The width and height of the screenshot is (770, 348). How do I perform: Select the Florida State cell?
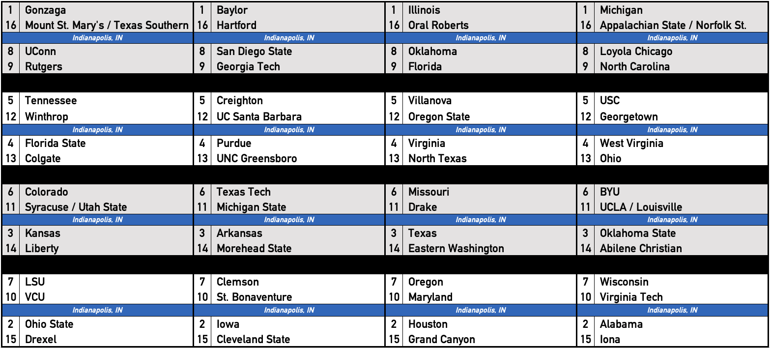[x=55, y=144]
